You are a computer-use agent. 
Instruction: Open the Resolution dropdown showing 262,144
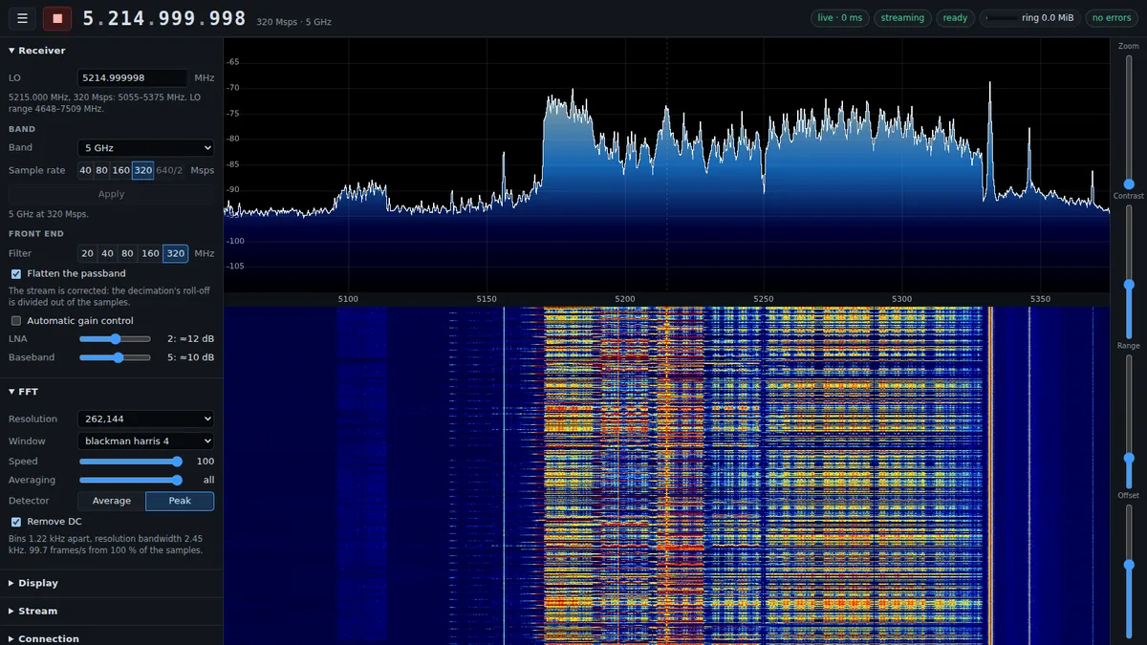point(145,419)
